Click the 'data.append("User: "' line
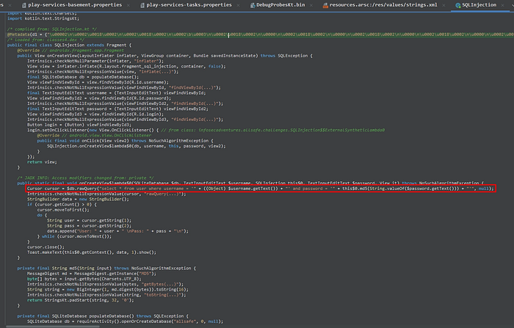Screen dimensions: 514x328 pyautogui.click(x=117, y=231)
